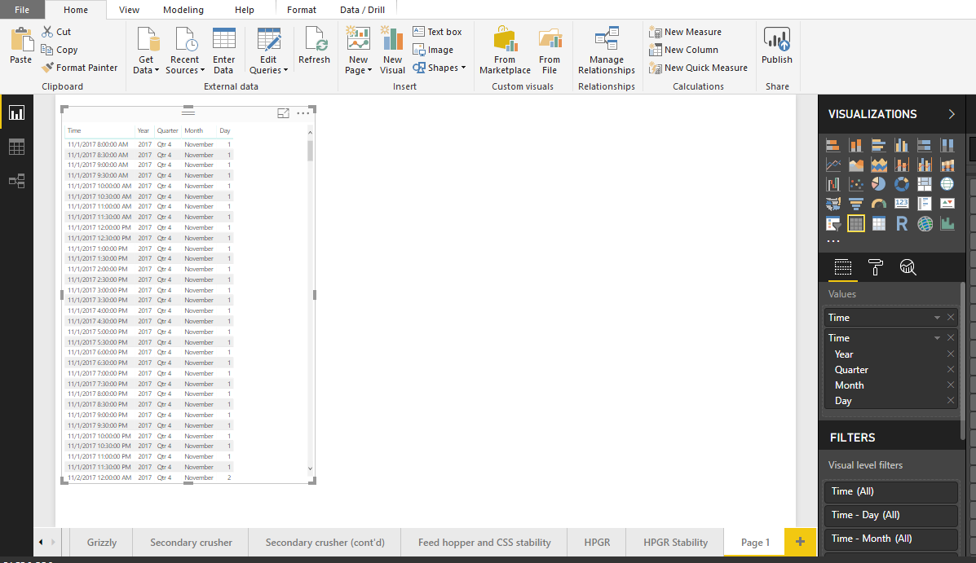
Task: Remove Day from the Time hierarchy
Action: [951, 401]
